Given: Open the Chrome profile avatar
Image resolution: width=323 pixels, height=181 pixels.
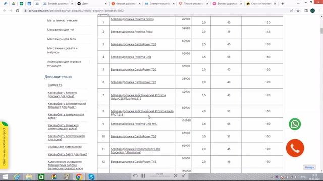Looking at the screenshot, I should 312,11.
